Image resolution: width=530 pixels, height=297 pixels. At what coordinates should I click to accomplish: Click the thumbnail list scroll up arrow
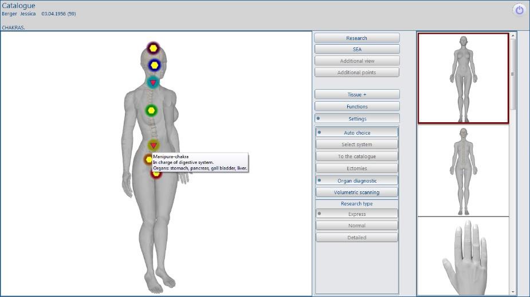pos(513,36)
